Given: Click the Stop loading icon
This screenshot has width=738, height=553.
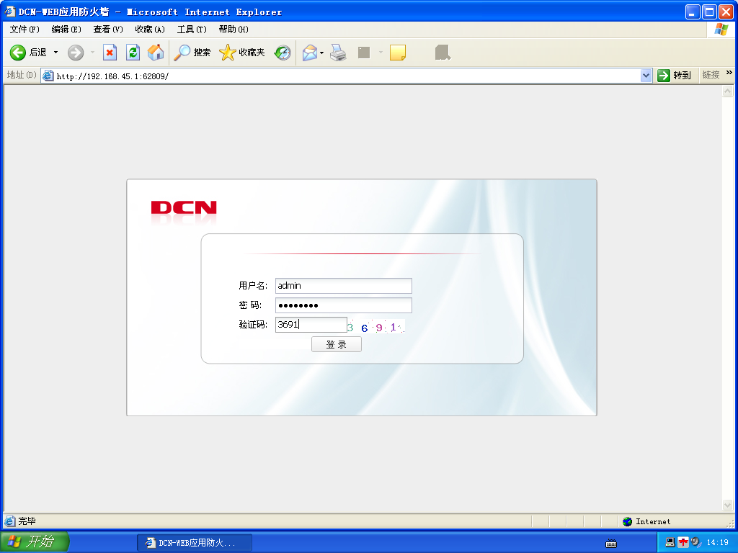Looking at the screenshot, I should pyautogui.click(x=110, y=52).
